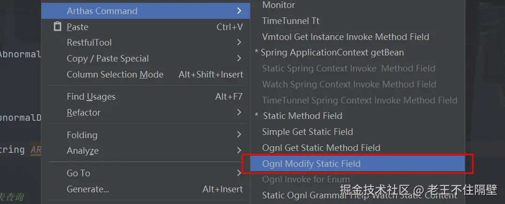This screenshot has width=505, height=204.
Task: Select the Static Method Field entry
Action: pyautogui.click(x=303, y=116)
